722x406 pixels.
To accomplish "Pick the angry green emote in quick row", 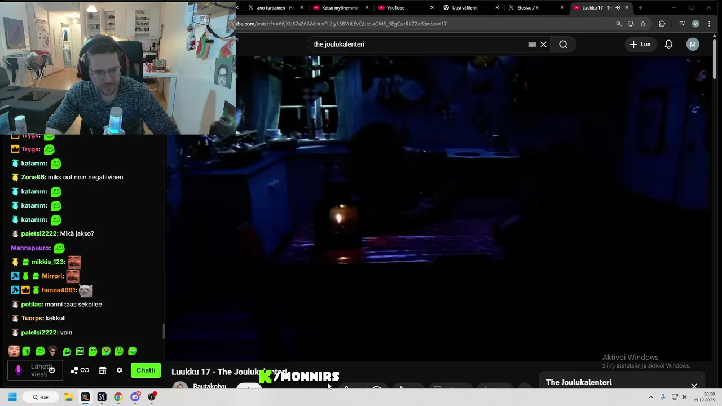I will click(x=80, y=351).
